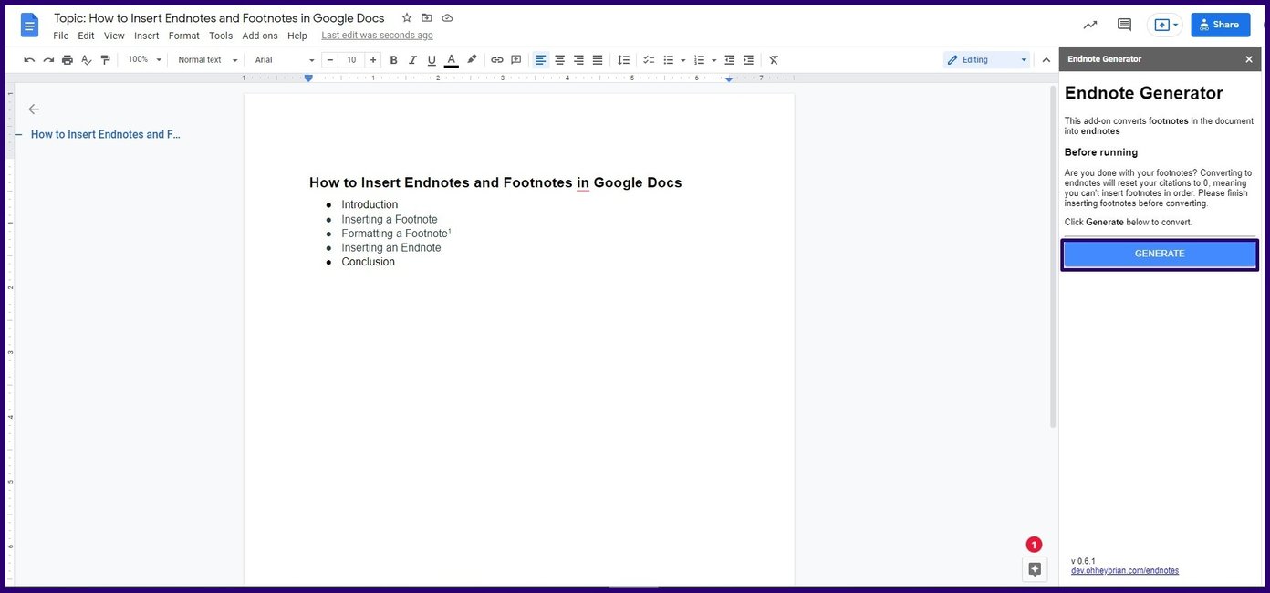Click the Redo icon
Image resolution: width=1270 pixels, height=593 pixels.
click(48, 60)
